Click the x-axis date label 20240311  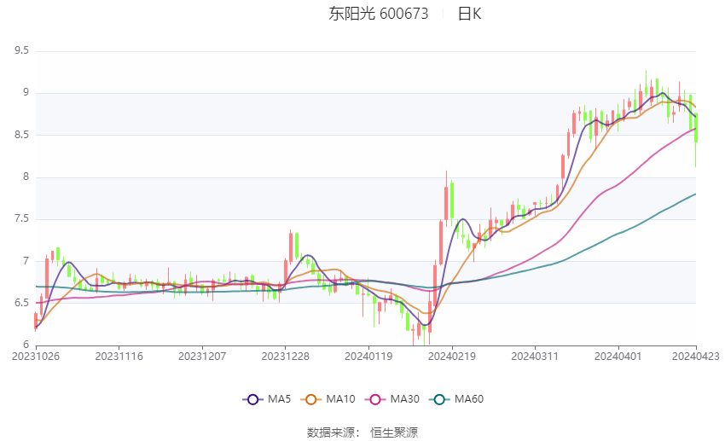coord(535,357)
